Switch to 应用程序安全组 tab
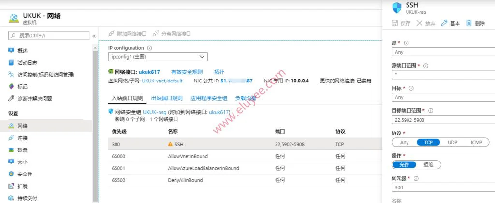Viewport: 495px width, 203px height. coord(209,98)
